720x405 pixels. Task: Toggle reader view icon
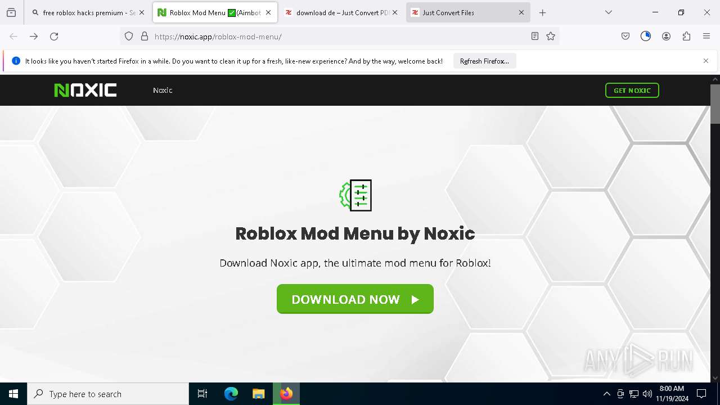click(x=535, y=36)
